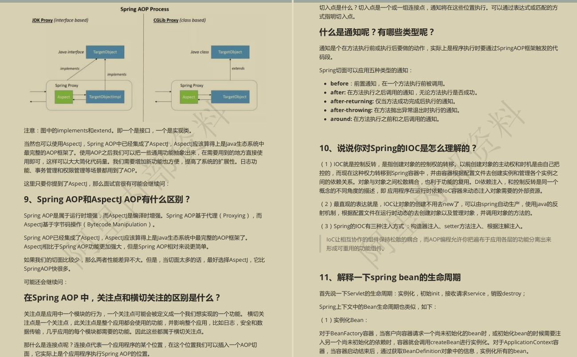The height and width of the screenshot is (357, 577).
Task: Click the green Aspect box in CGLib Proxy diagram
Action: click(x=188, y=97)
